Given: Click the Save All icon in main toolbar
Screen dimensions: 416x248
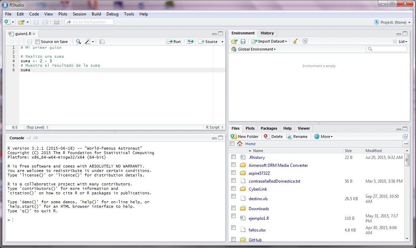Looking at the screenshot, I should coord(45,22).
